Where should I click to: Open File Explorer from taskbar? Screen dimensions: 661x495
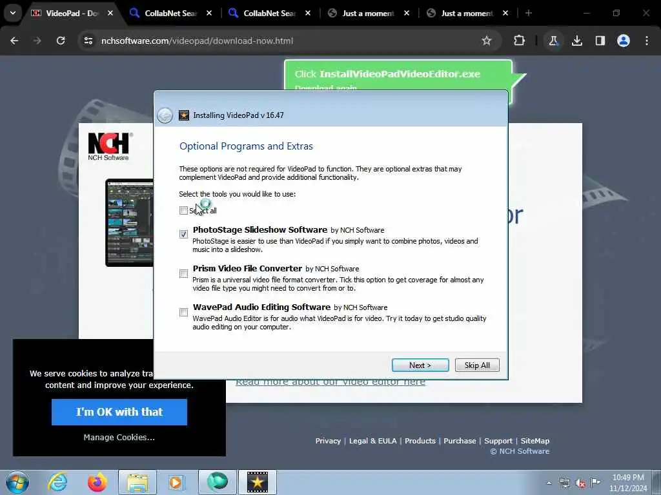click(137, 482)
